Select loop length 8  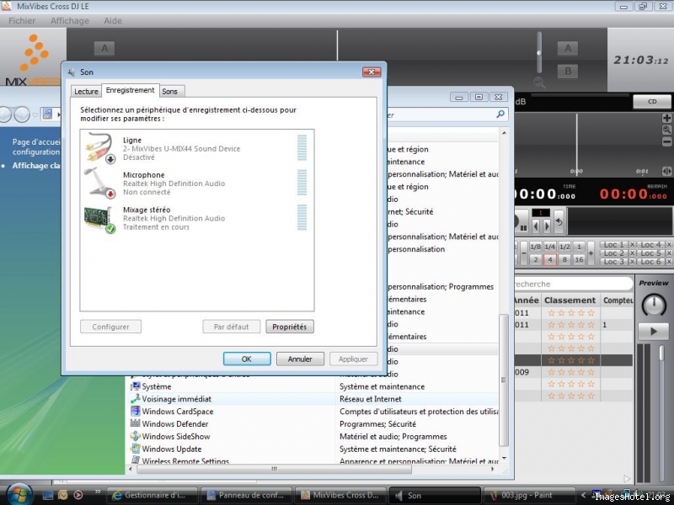[x=564, y=259]
